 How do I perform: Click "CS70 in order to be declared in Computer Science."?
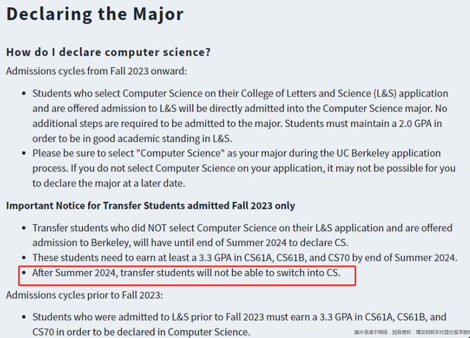tap(141, 332)
